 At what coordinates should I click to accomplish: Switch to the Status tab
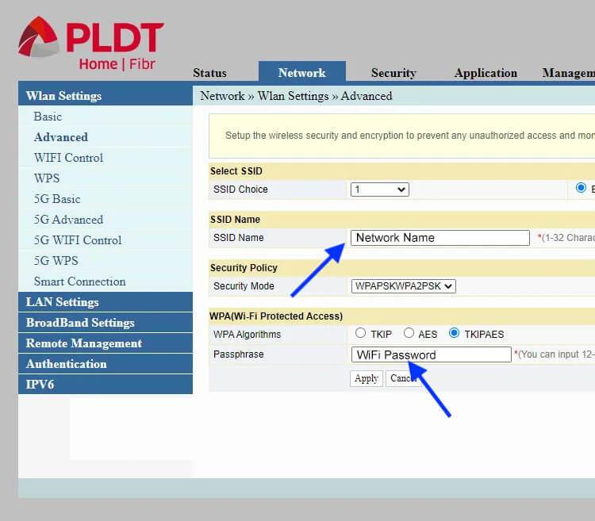tap(209, 73)
